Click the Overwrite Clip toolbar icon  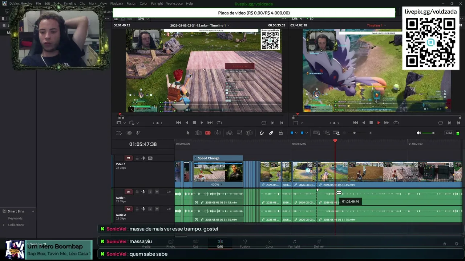tap(239, 133)
